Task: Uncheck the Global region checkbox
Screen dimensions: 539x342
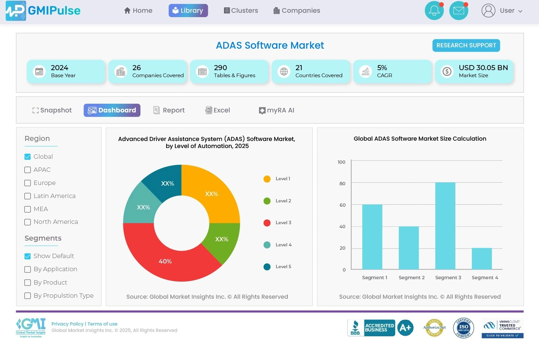Action: [x=28, y=157]
